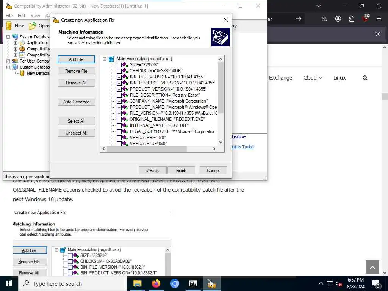Click the Firefox downloads arrow icon
The image size is (388, 291).
324,19
